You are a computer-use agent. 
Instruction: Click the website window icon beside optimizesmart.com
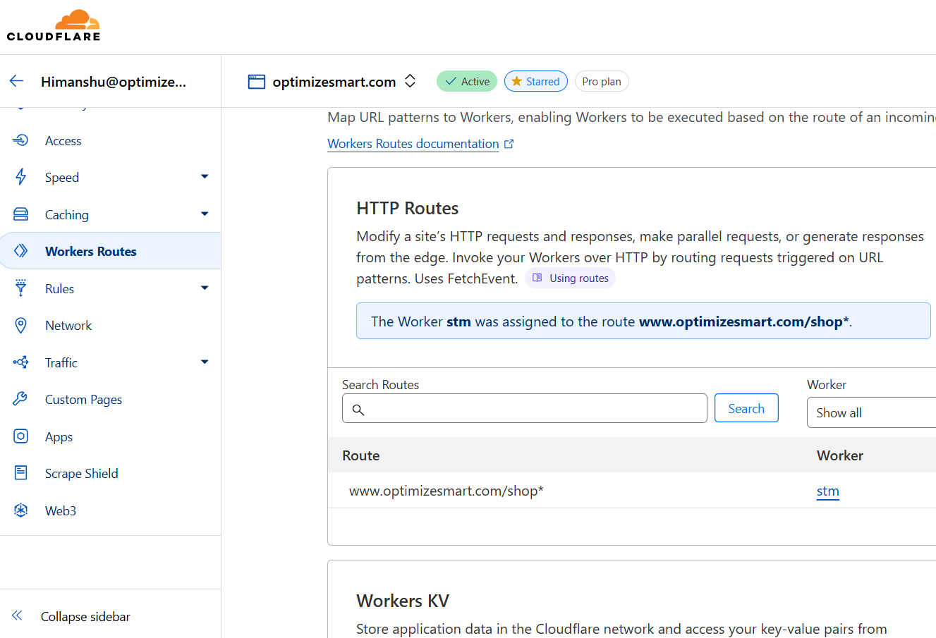point(257,82)
